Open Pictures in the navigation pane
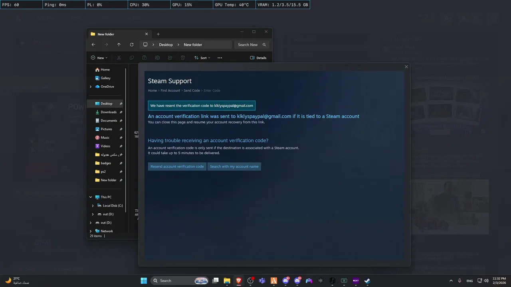511x287 pixels. 105,129
